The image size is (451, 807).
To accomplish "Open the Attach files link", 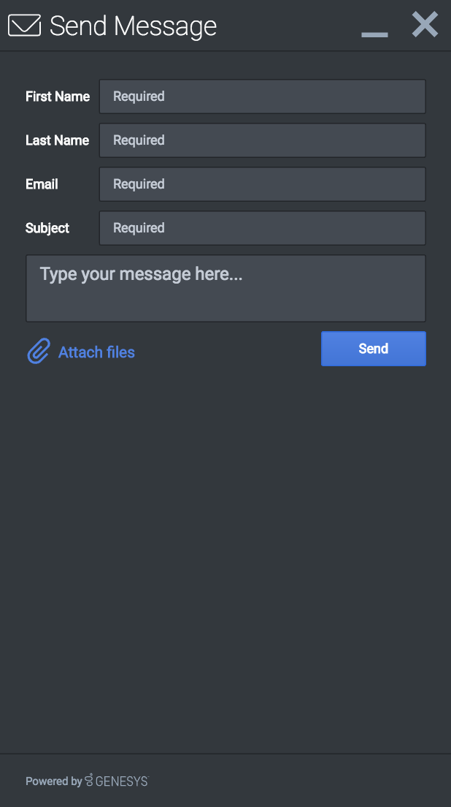I will 96,352.
